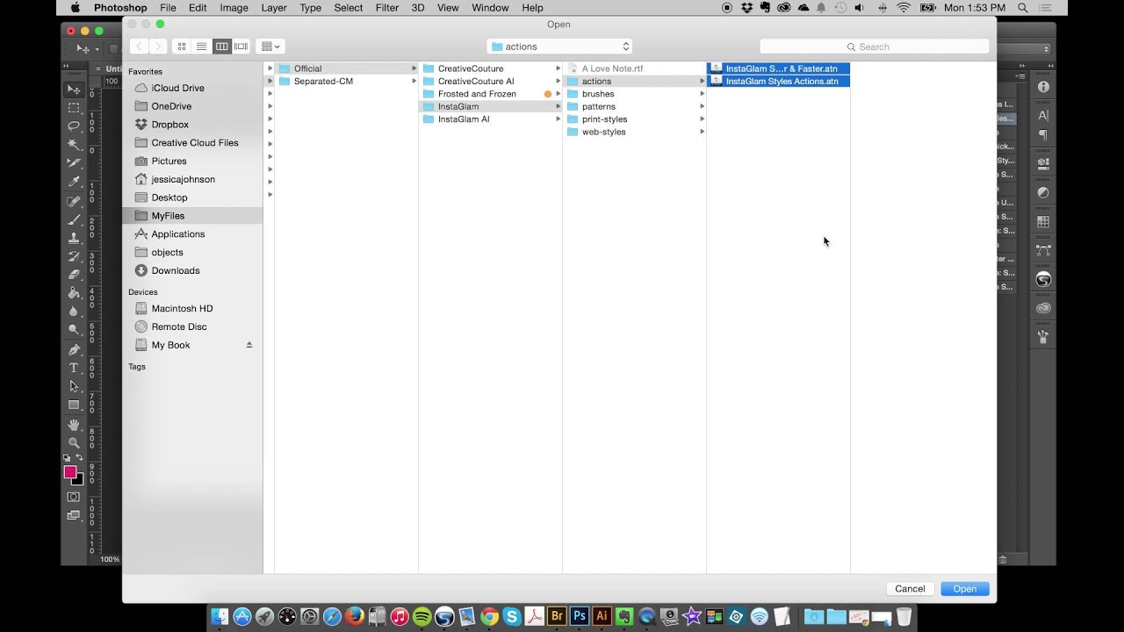The width and height of the screenshot is (1124, 632).
Task: Select the Healing Brush tool
Action: pos(74,201)
